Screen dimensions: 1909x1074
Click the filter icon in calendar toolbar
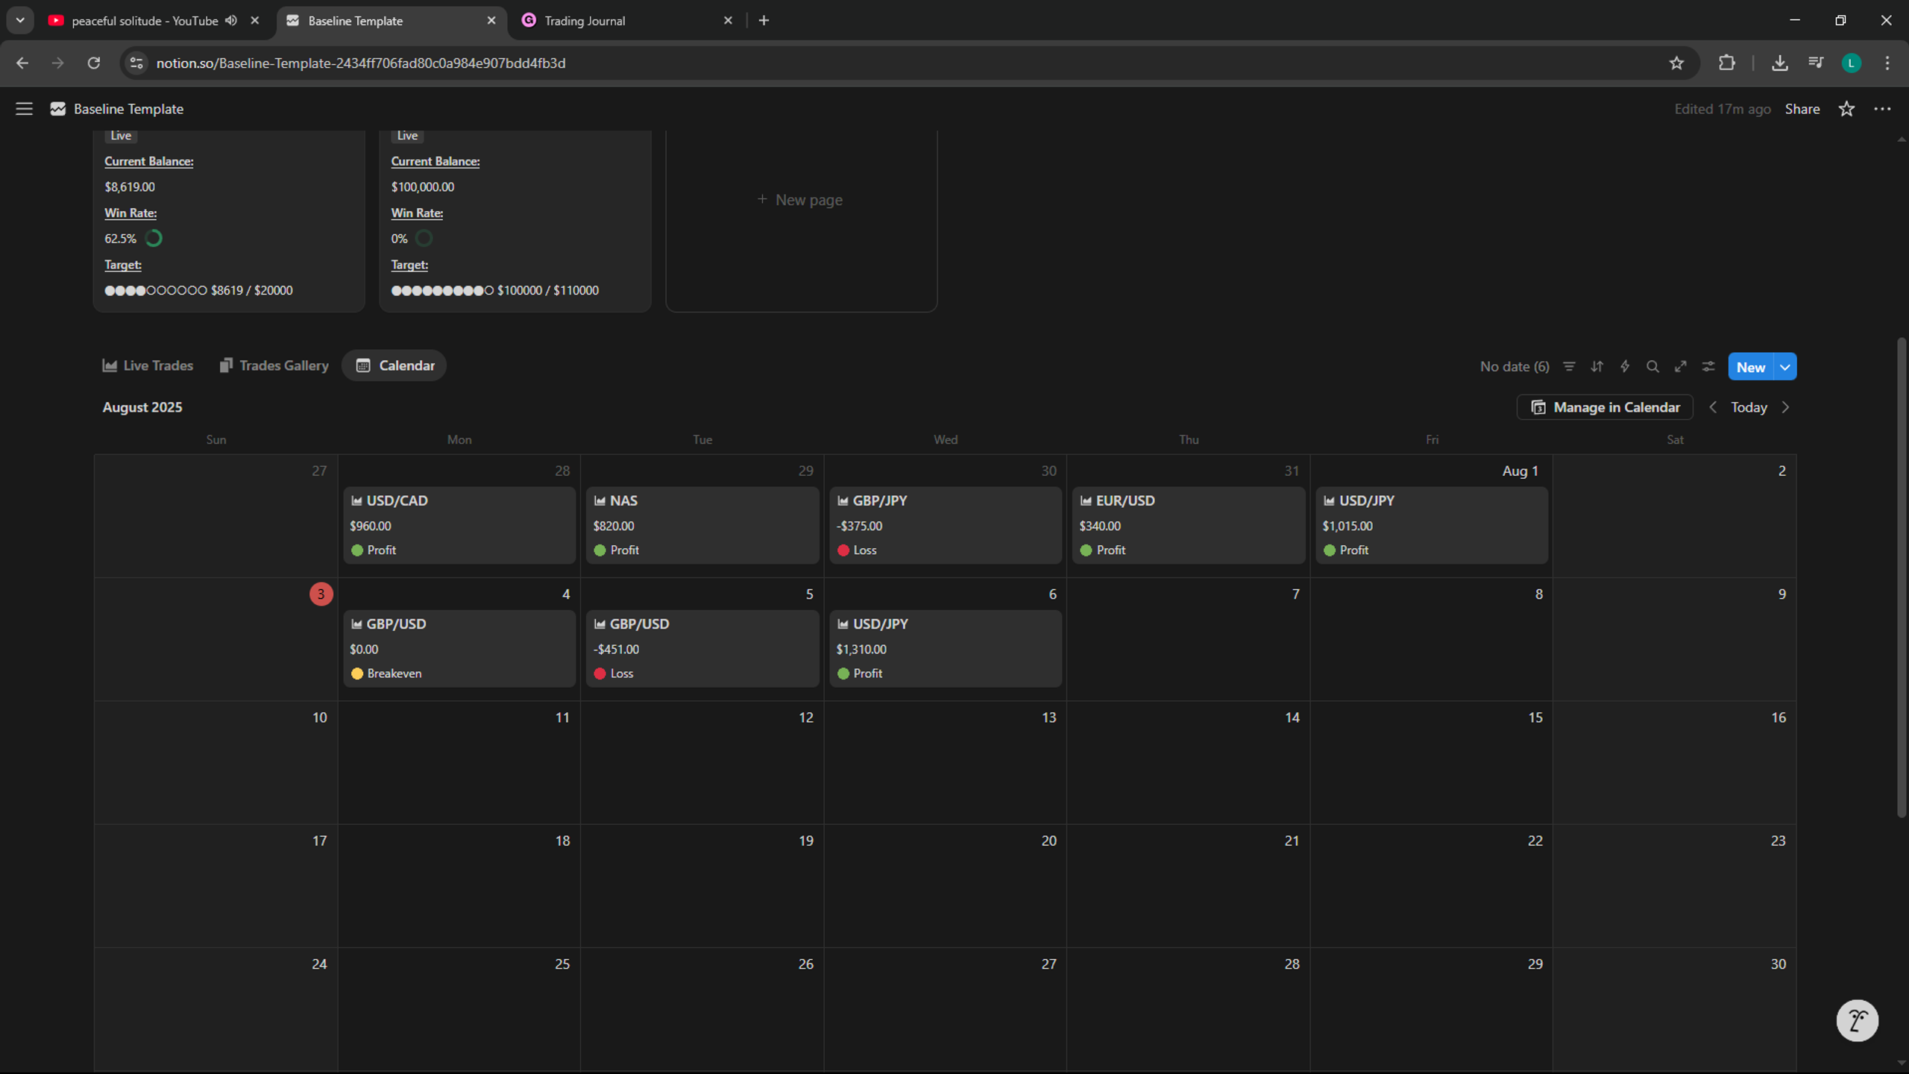1569,366
